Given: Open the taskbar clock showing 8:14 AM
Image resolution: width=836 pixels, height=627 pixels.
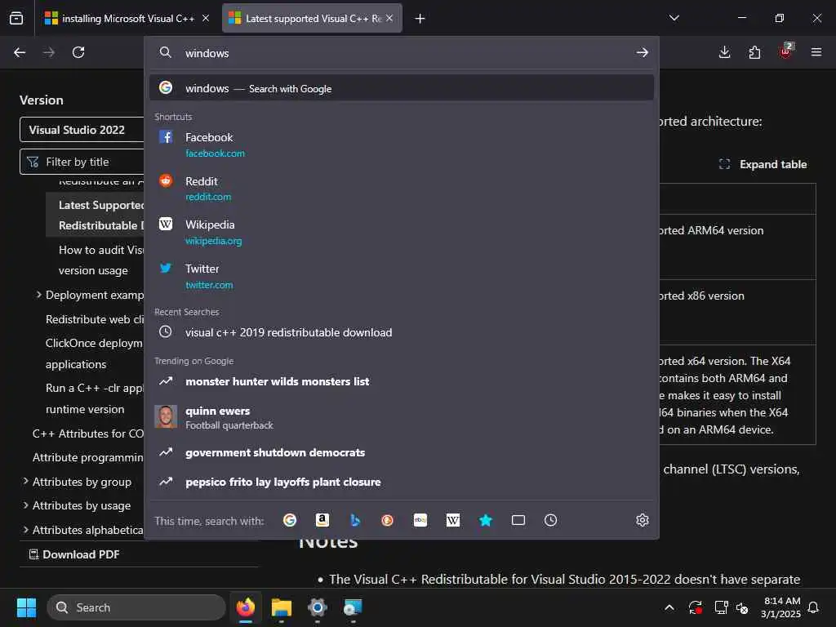Looking at the screenshot, I should [x=781, y=607].
